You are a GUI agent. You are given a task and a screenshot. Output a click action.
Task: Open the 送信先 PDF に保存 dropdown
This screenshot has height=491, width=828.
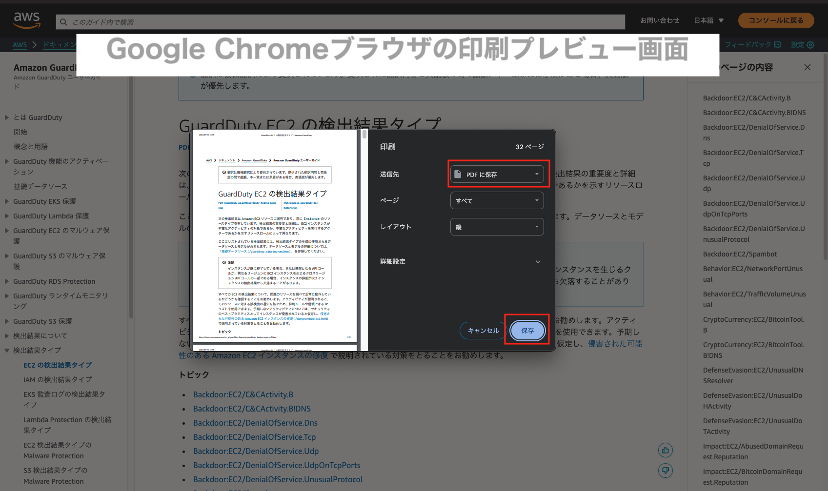tap(497, 174)
